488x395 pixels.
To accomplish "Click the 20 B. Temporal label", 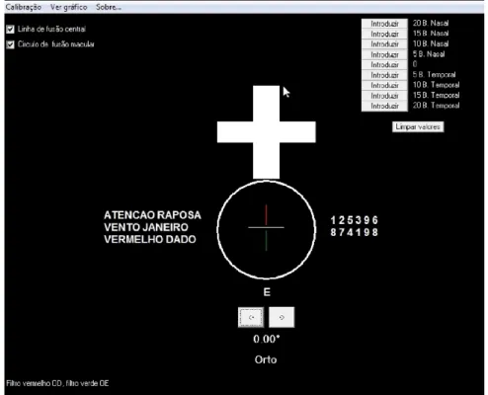I will [436, 106].
